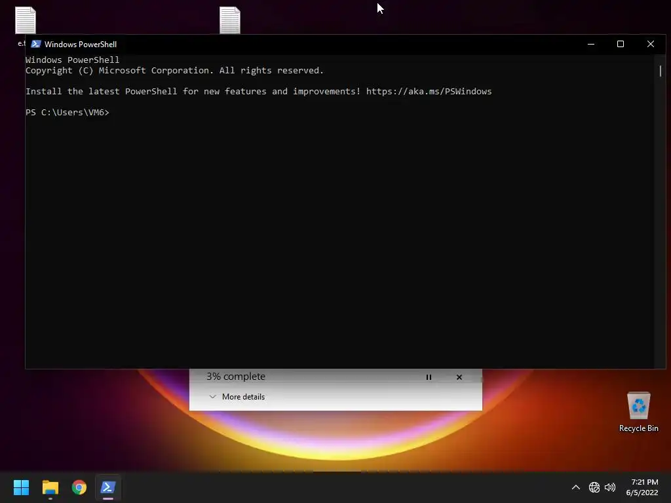Close the Windows PowerShell window
Image resolution: width=671 pixels, height=503 pixels.
pyautogui.click(x=651, y=44)
